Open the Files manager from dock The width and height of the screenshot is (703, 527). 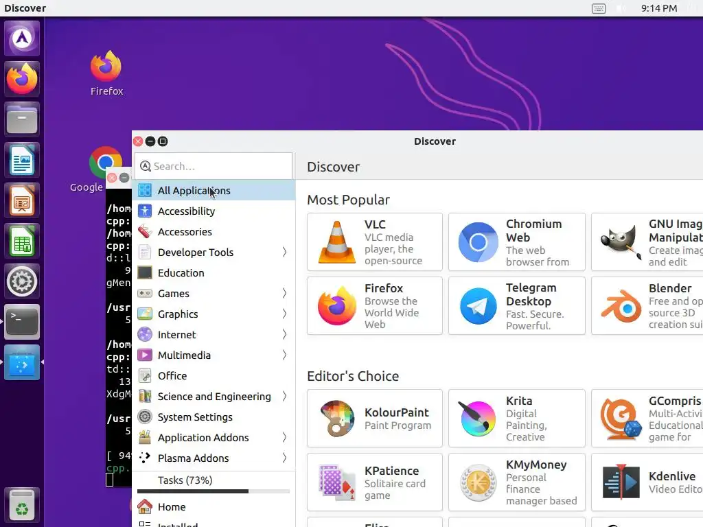[22, 119]
